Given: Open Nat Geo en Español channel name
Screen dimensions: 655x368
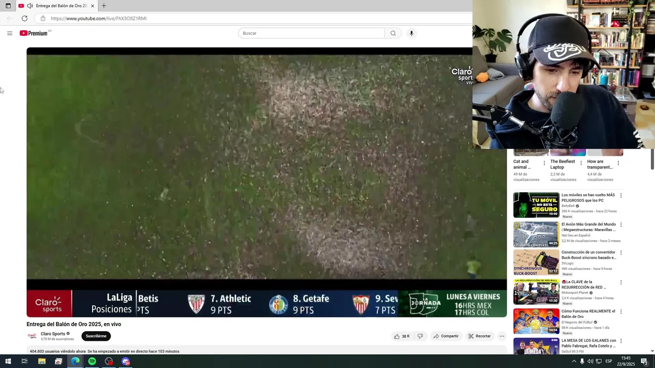Looking at the screenshot, I should pyautogui.click(x=576, y=236).
